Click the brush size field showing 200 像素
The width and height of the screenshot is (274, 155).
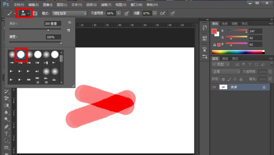[52, 24]
